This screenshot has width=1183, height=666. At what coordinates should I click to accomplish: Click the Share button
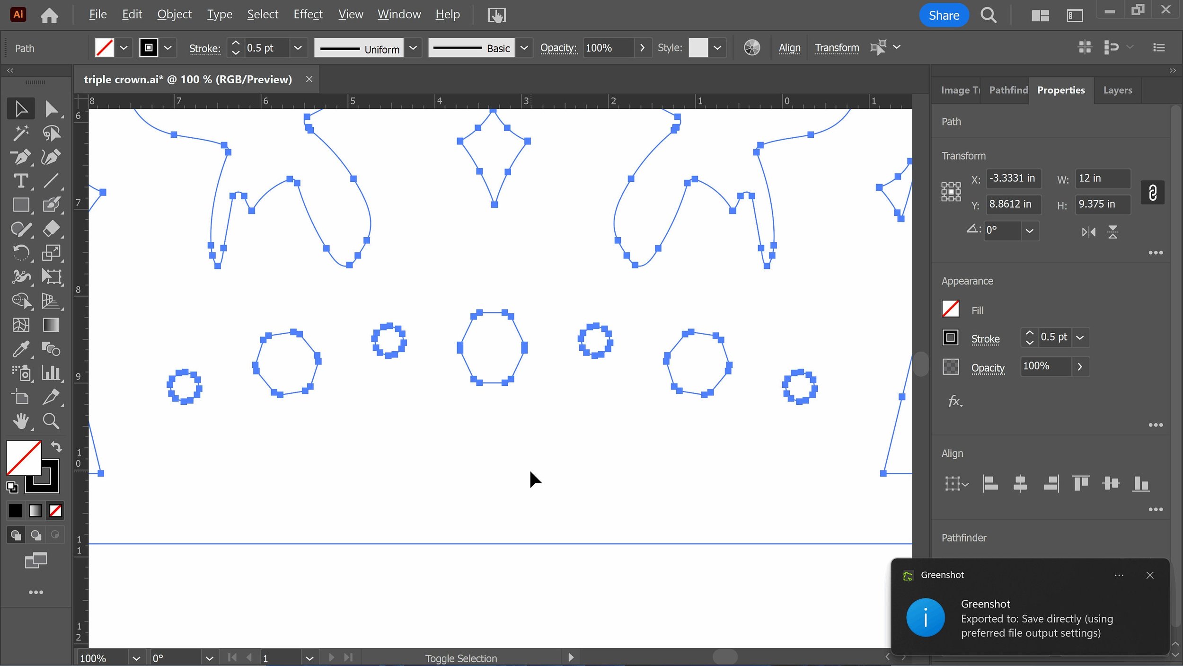click(x=944, y=15)
